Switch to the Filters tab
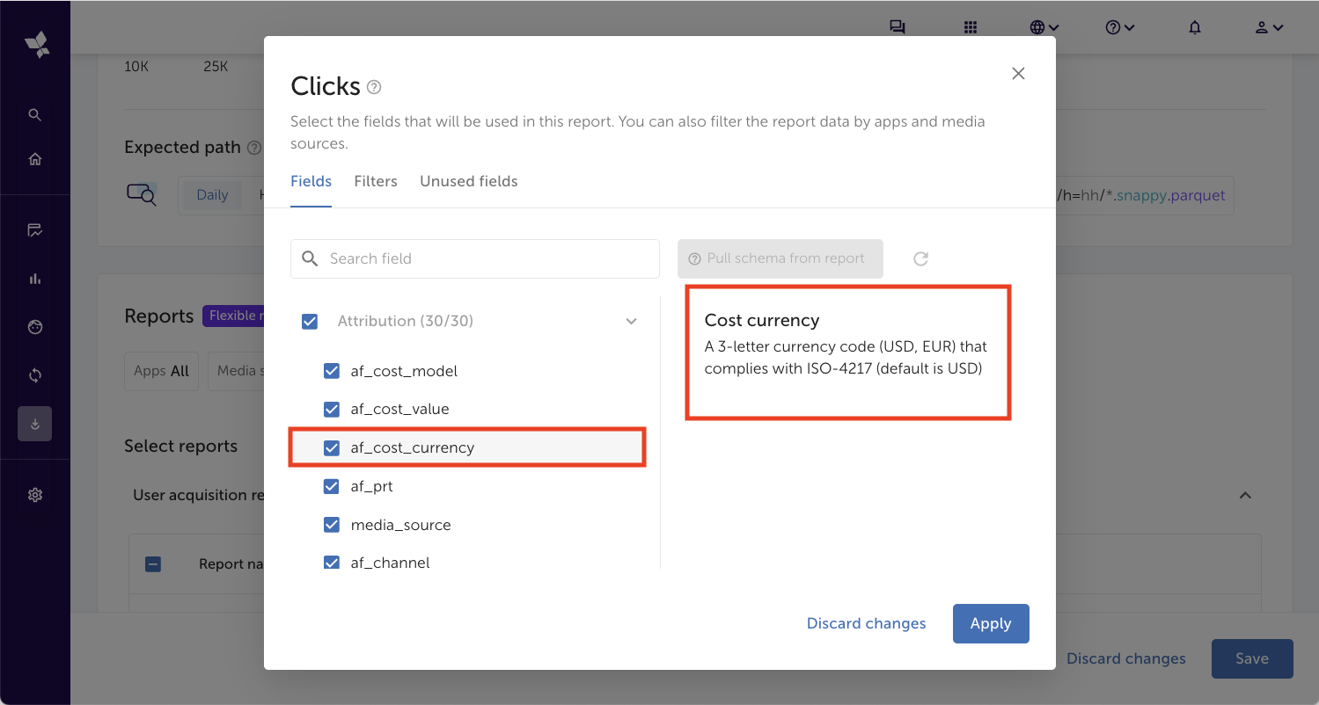 pos(376,181)
